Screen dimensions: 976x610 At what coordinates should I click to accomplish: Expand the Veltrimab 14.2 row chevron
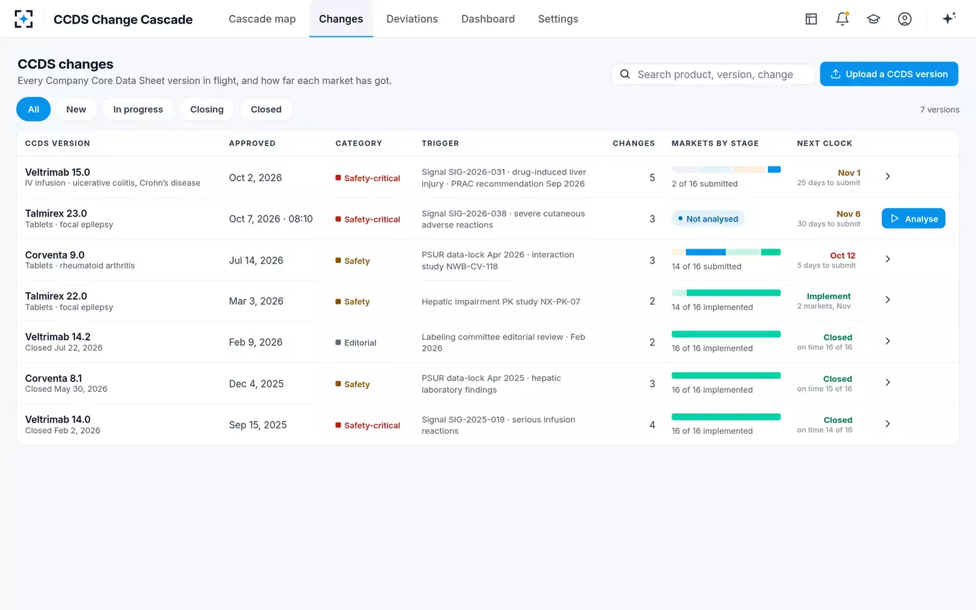pyautogui.click(x=888, y=341)
